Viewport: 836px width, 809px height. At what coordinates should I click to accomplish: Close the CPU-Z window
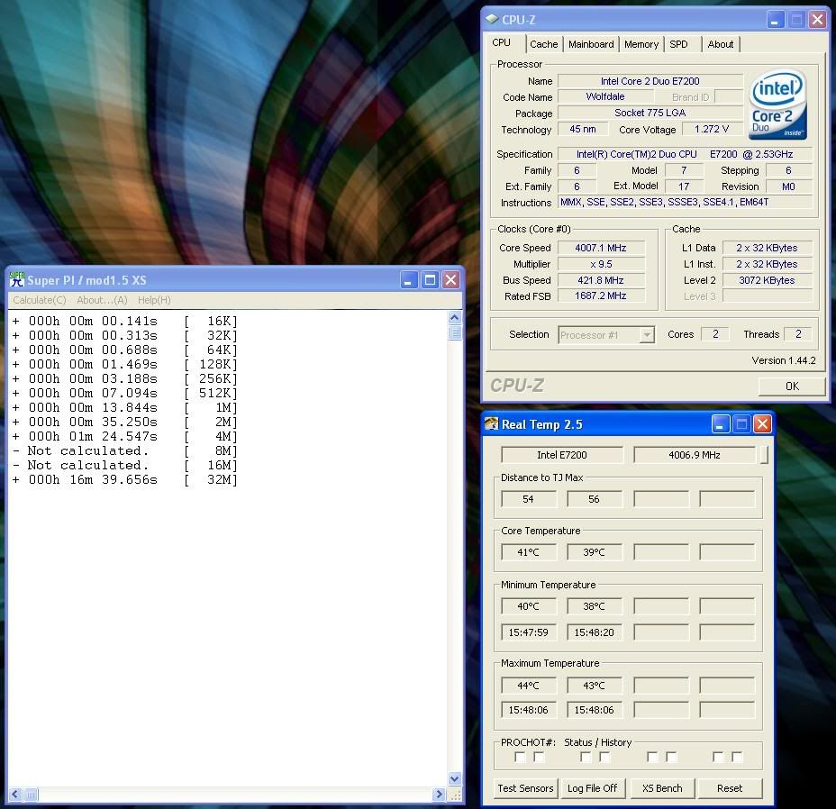pyautogui.click(x=817, y=20)
